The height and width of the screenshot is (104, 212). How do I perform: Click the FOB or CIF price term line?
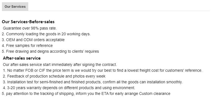tap(103, 70)
